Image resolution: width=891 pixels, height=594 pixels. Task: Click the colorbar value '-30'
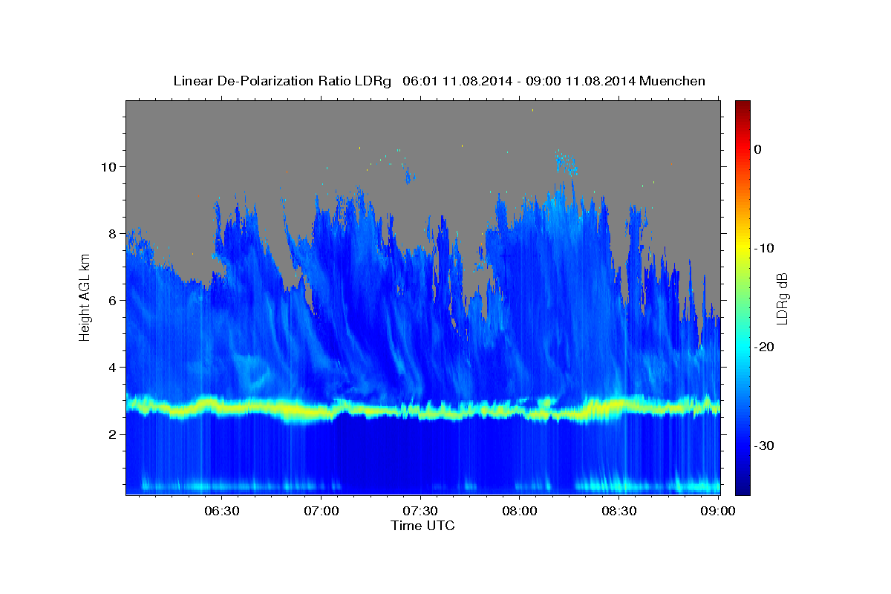(x=765, y=446)
